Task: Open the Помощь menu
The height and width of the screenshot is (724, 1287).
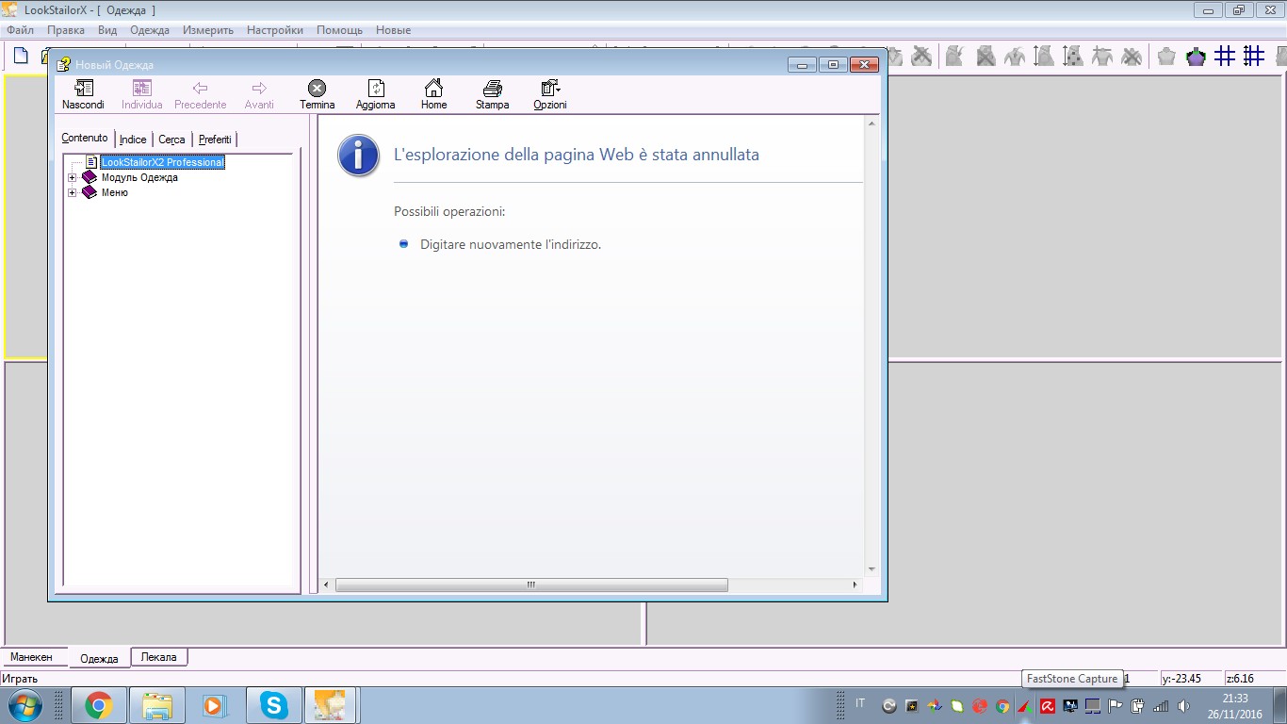Action: (x=339, y=30)
